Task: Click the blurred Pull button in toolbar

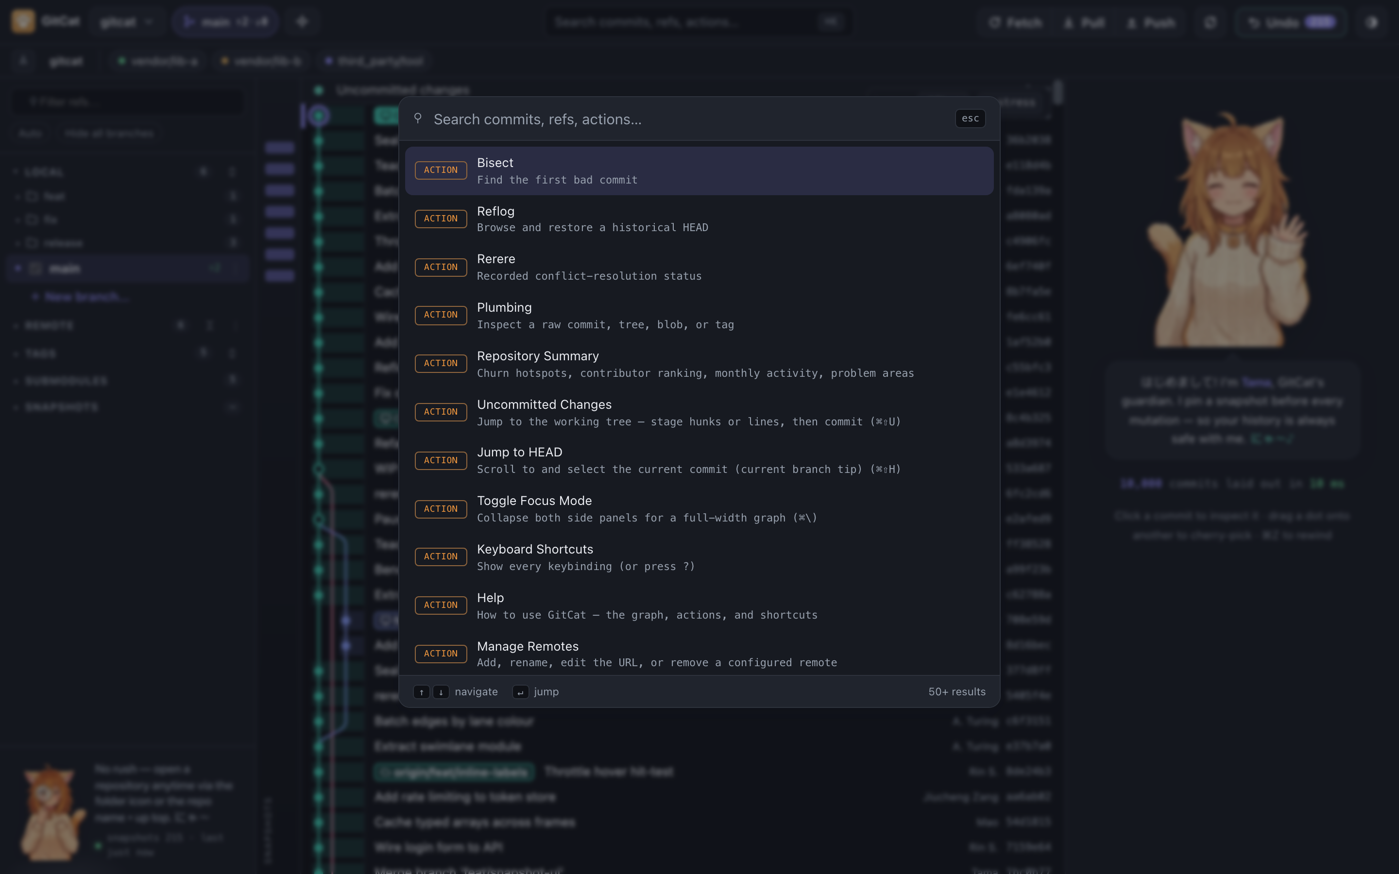Action: coord(1084,22)
